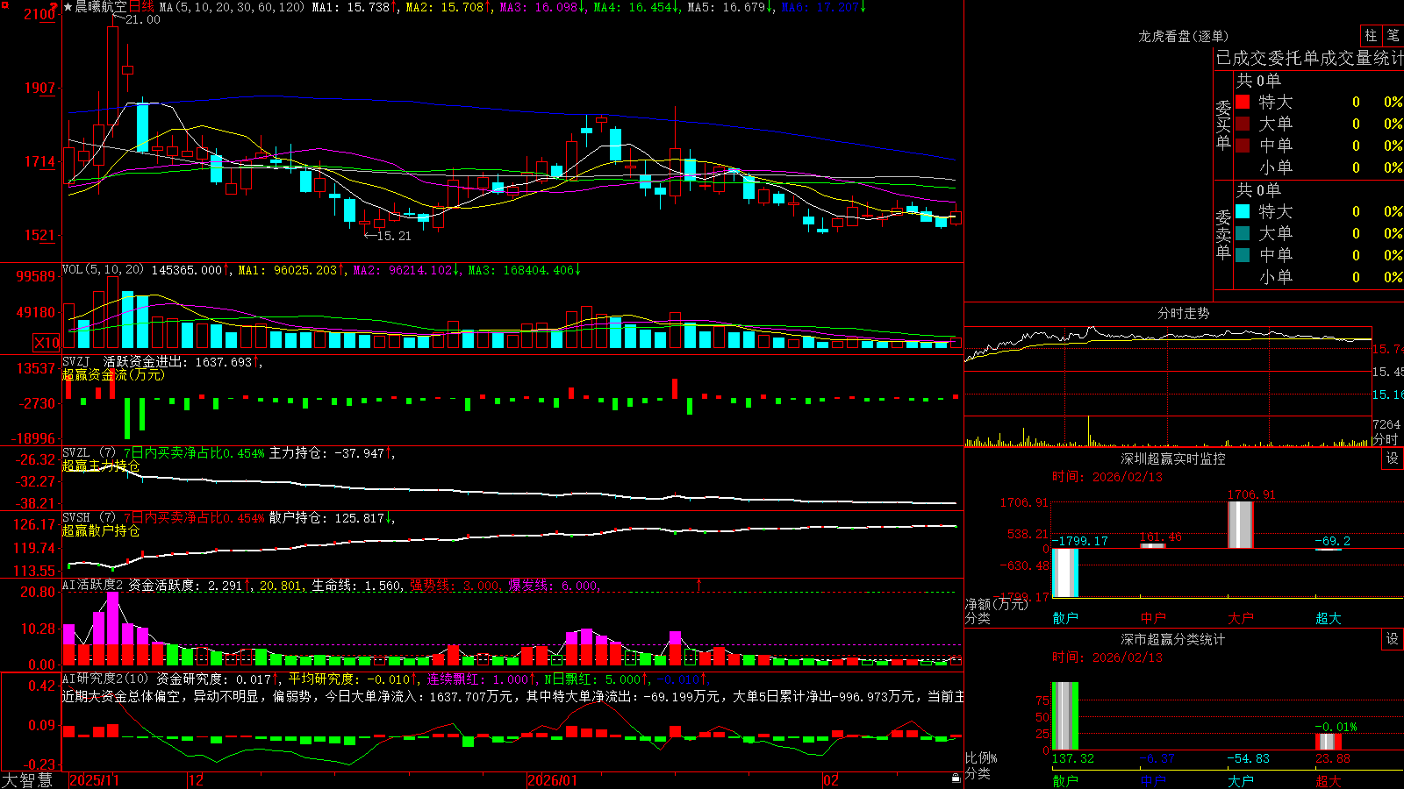Toggle the 日线 period label
This screenshot has height=789, width=1404.
141,7
